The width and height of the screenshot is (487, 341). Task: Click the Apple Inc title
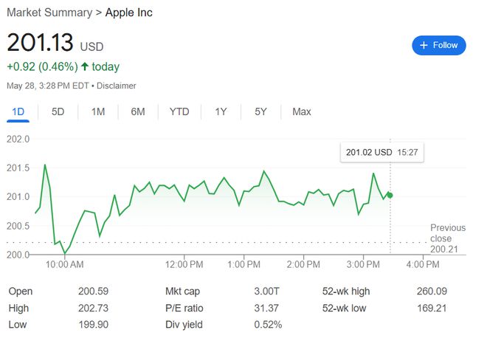[129, 13]
